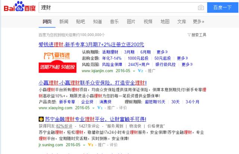Image resolution: width=239 pixels, height=154 pixels.
Task: Click the V2 verification badge icon
Action: tap(140, 71)
